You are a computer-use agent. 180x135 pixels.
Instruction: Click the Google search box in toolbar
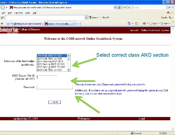tap(149, 7)
